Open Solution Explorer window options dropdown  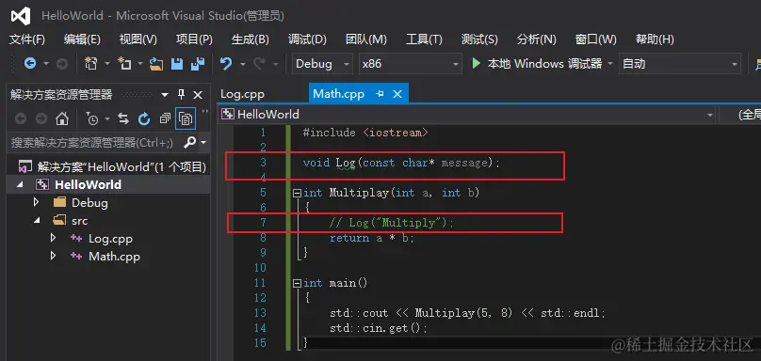(x=165, y=95)
